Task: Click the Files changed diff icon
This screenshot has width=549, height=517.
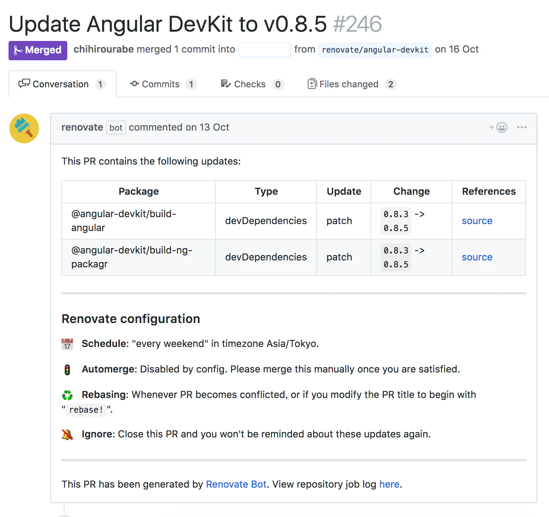Action: pos(312,83)
